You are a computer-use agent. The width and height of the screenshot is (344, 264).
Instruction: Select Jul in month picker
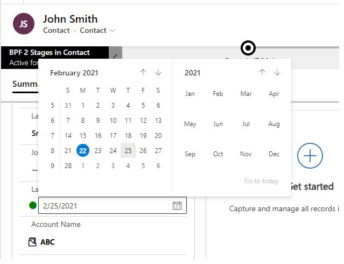[246, 124]
